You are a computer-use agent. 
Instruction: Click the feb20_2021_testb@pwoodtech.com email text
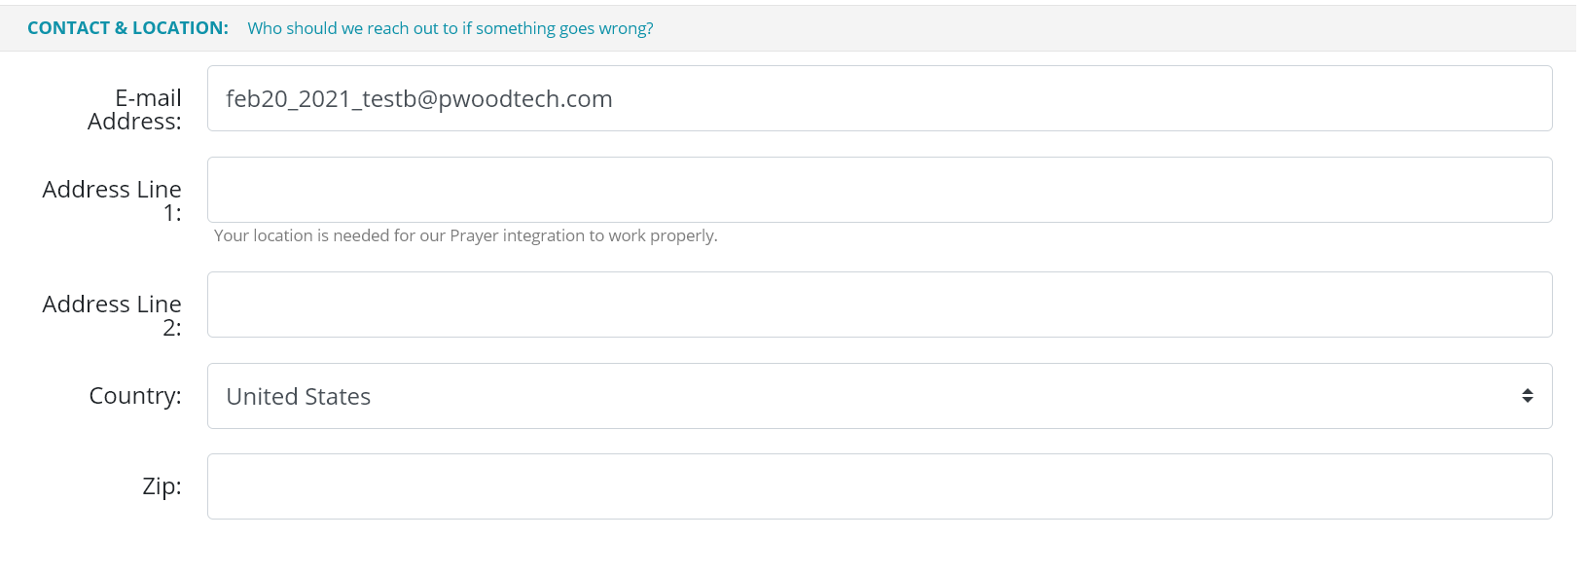coord(418,99)
